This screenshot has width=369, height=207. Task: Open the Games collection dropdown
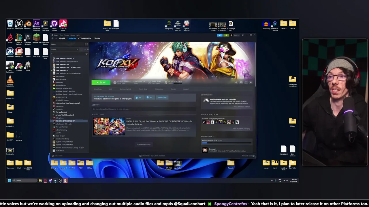pyautogui.click(x=65, y=49)
